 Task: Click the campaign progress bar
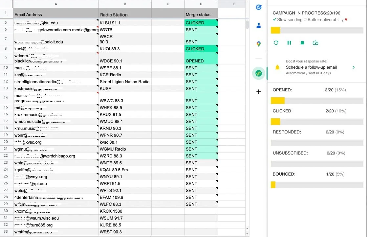point(317,30)
